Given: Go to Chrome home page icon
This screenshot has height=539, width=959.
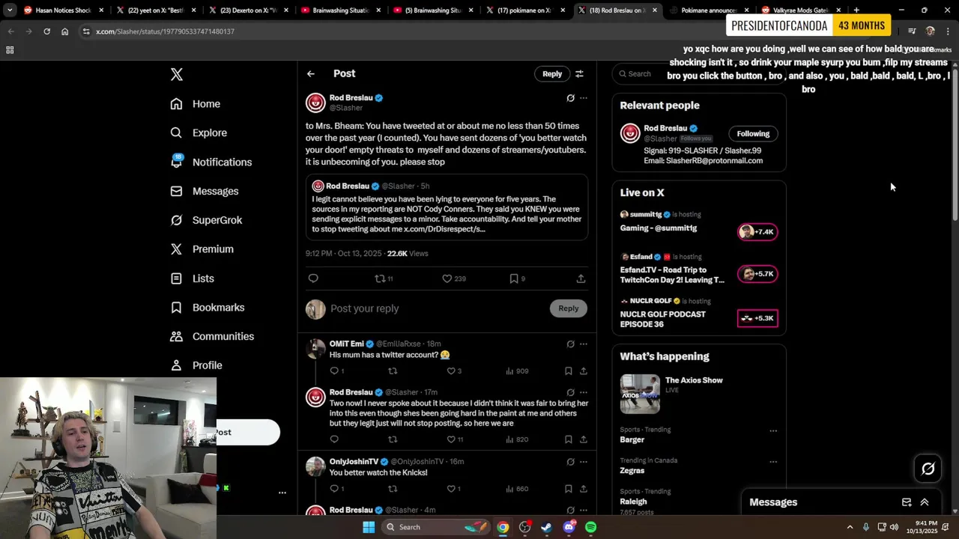Looking at the screenshot, I should tap(65, 31).
